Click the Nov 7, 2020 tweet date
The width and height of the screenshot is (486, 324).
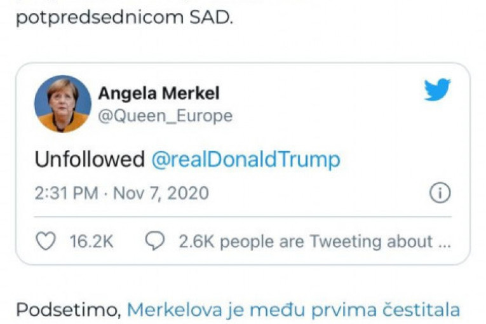[161, 192]
